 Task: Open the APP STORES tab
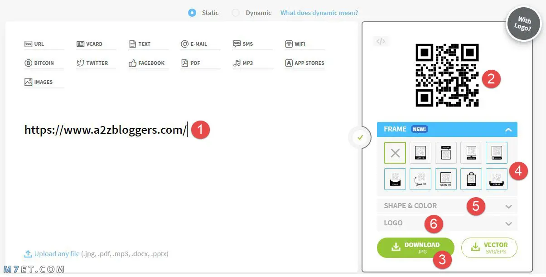pos(304,63)
